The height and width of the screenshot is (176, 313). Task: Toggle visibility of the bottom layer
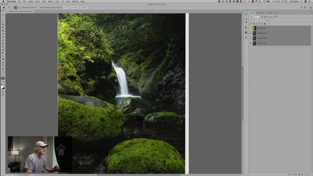(251, 43)
